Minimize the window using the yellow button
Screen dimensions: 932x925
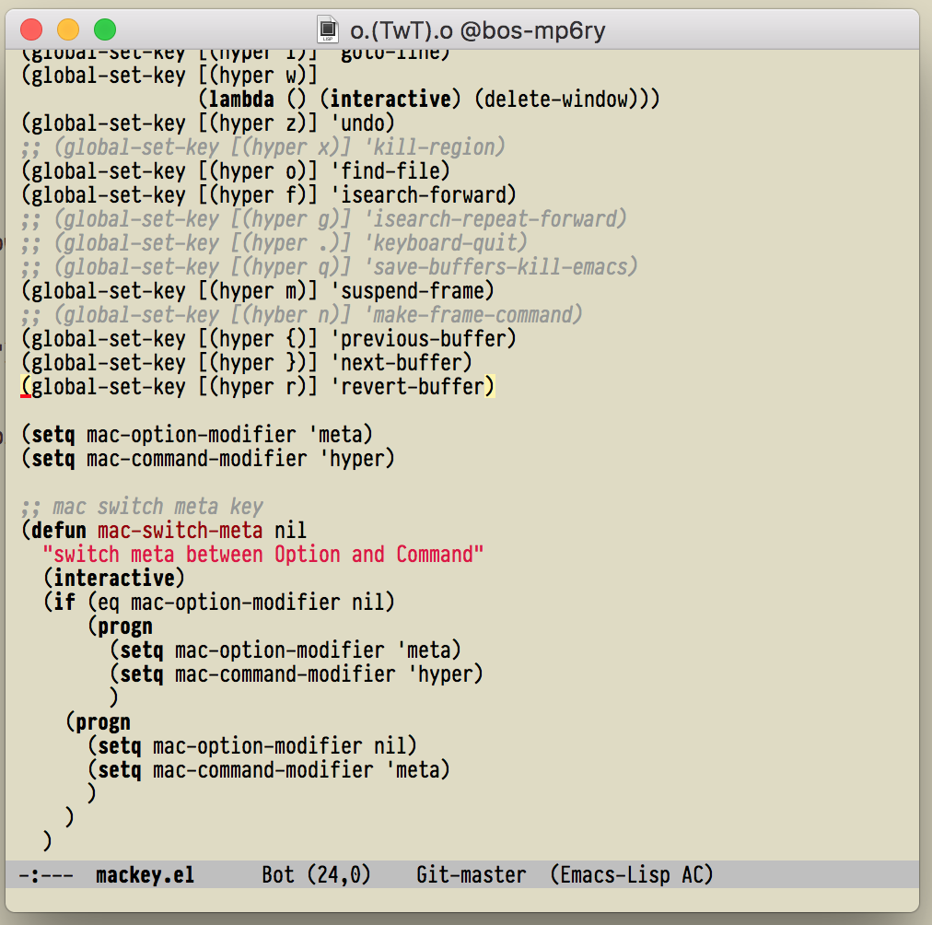point(68,29)
